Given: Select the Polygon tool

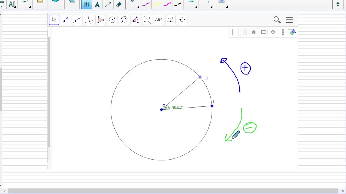Looking at the screenshot, I should pyautogui.click(x=101, y=20).
